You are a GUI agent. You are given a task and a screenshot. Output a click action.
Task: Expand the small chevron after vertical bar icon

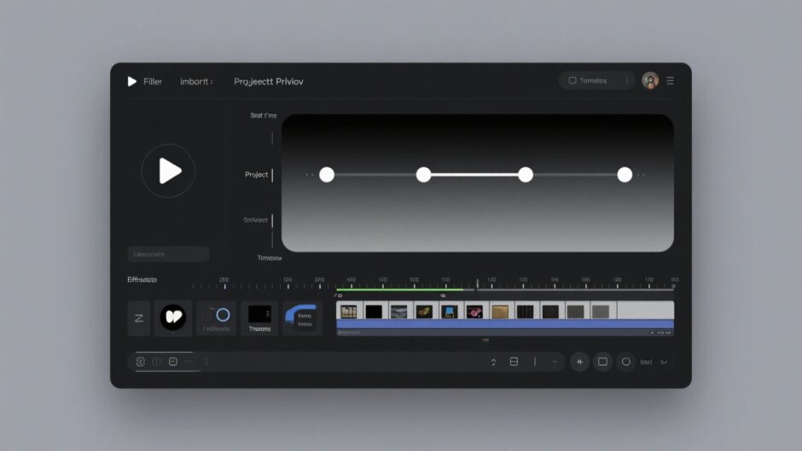(555, 362)
